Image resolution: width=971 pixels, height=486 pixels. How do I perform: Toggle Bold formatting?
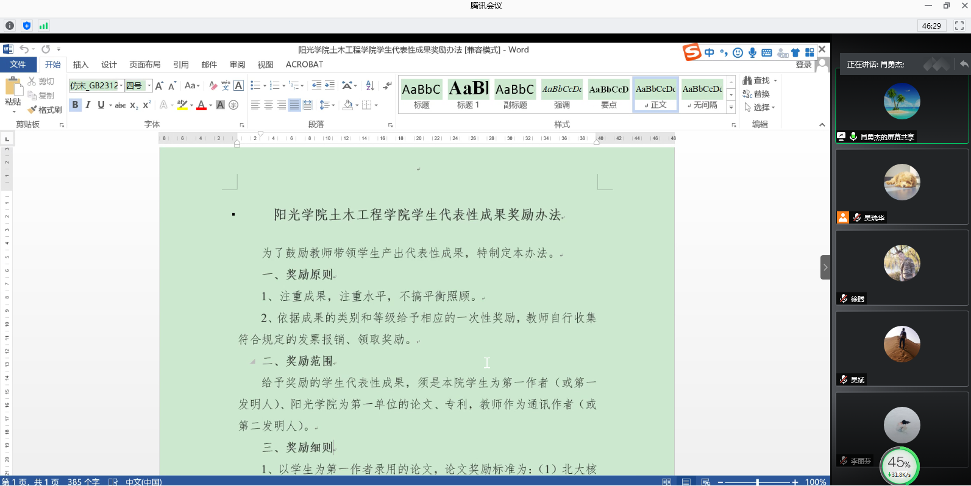pyautogui.click(x=75, y=105)
